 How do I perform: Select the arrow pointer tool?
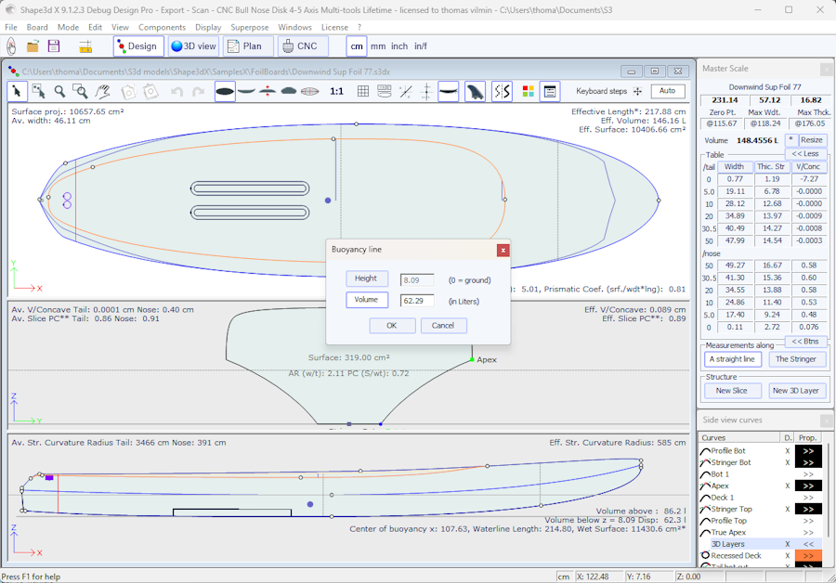(x=18, y=91)
